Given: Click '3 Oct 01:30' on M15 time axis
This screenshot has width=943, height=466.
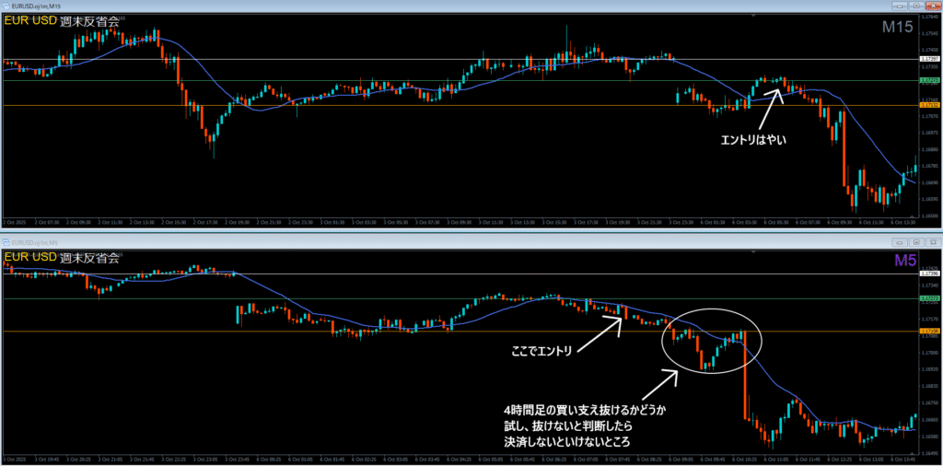Looking at the screenshot, I should pyautogui.click(x=333, y=222).
